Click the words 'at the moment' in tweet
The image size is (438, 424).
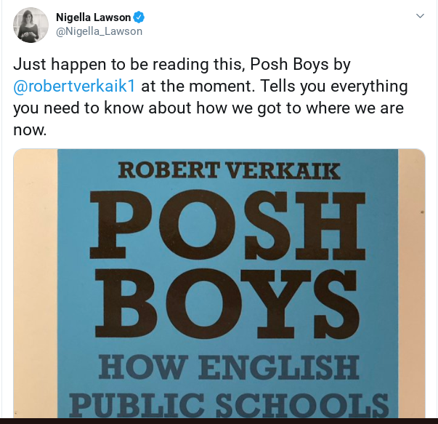(191, 87)
